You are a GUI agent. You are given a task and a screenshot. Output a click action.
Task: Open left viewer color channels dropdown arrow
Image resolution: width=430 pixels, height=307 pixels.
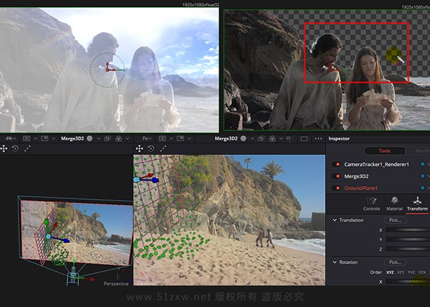(x=127, y=139)
